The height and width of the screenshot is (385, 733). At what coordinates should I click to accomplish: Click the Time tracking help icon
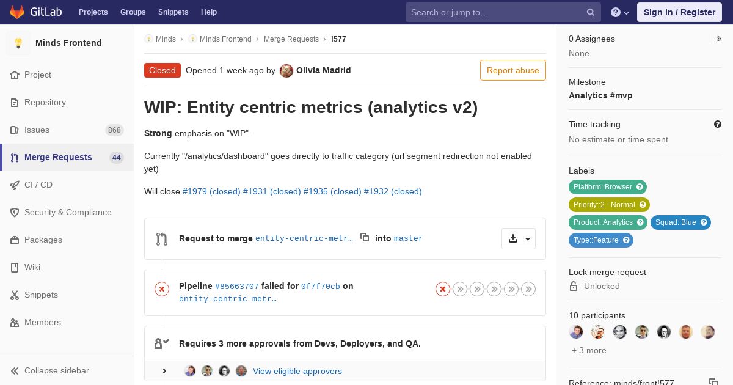point(718,124)
